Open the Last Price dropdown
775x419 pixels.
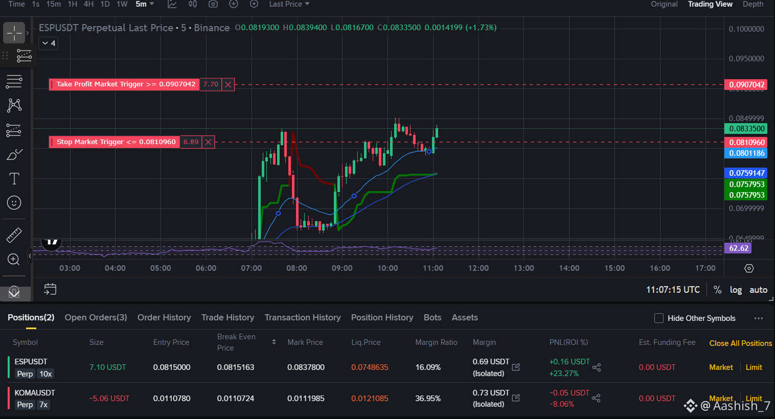click(x=289, y=4)
